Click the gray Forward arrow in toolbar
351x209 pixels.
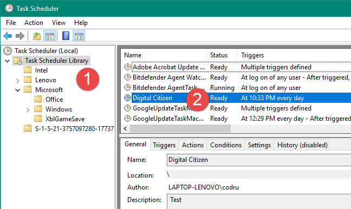click(x=20, y=36)
